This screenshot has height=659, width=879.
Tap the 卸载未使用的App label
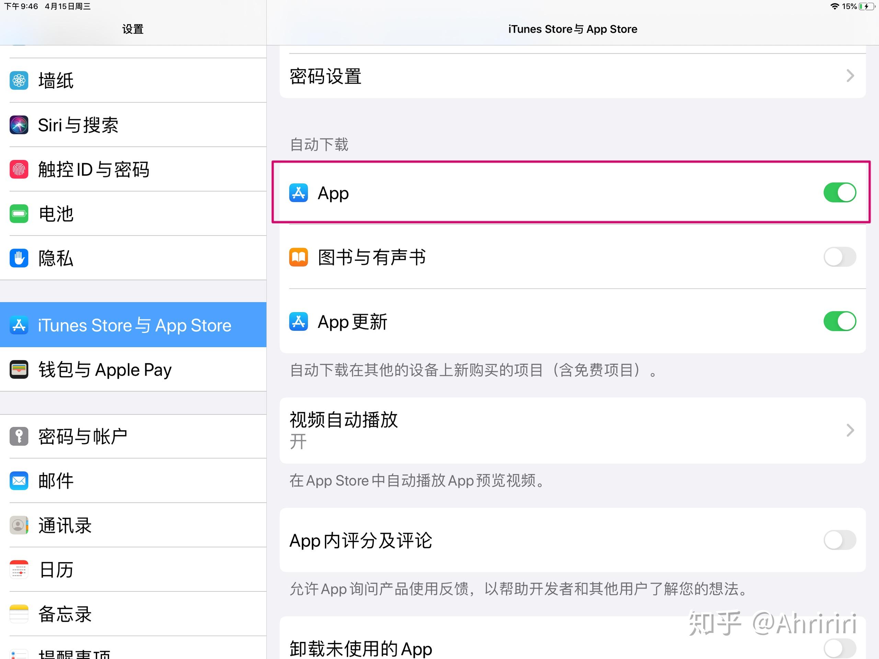(x=361, y=649)
